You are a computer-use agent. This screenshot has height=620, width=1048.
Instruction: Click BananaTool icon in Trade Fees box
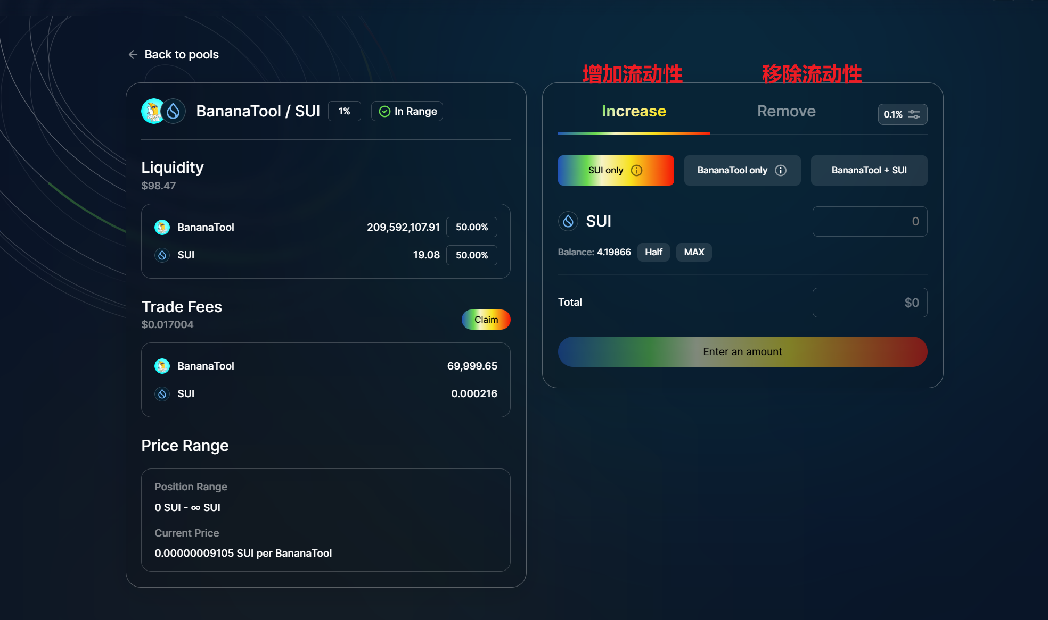pos(162,366)
